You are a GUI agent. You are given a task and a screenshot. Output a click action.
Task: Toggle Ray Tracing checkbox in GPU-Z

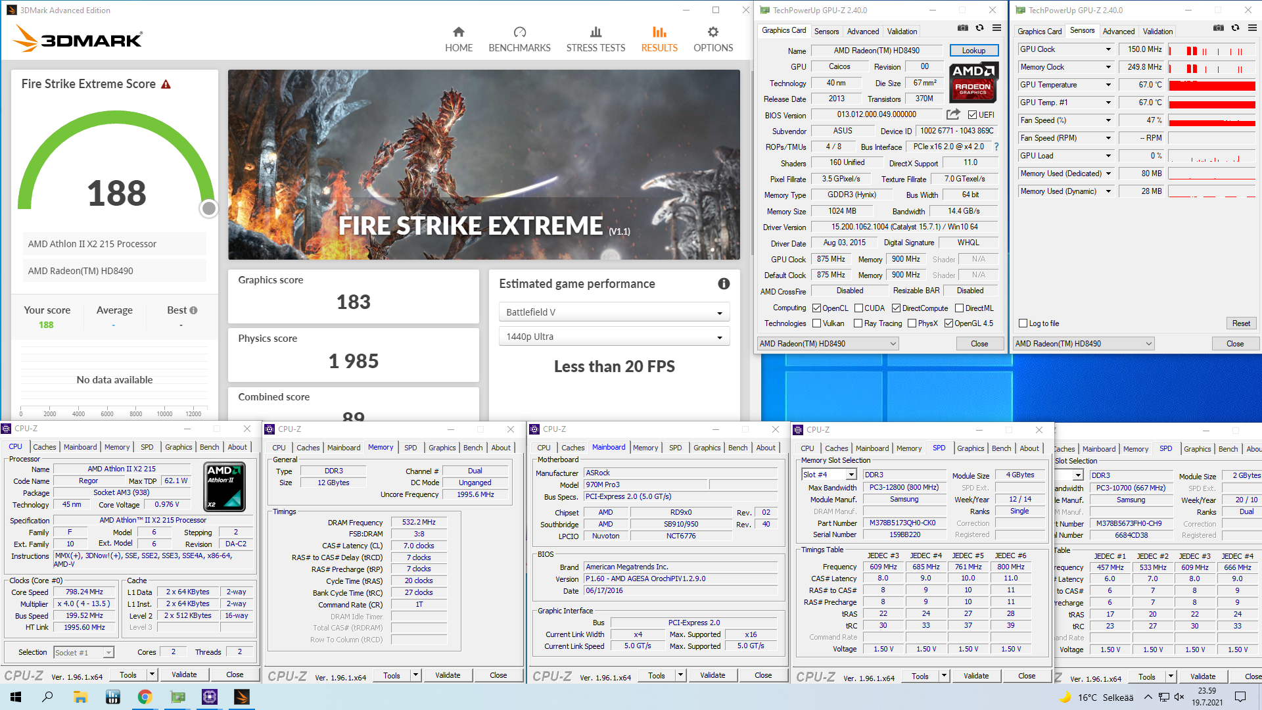858,323
